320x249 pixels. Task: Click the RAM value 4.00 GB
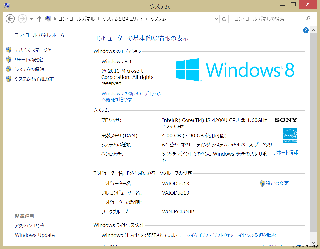(x=194, y=135)
